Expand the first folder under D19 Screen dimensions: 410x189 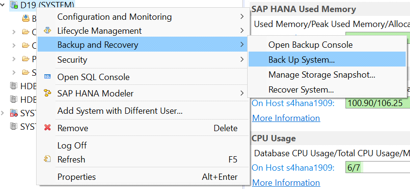14,32
